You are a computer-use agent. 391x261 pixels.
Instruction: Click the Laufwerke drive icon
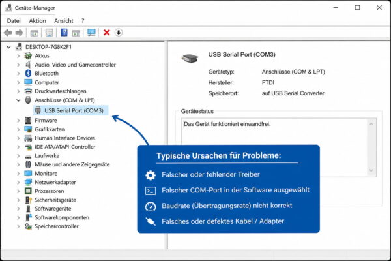click(x=28, y=157)
